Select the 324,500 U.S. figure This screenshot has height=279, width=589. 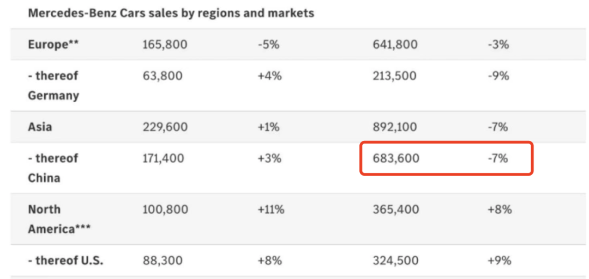[395, 261]
